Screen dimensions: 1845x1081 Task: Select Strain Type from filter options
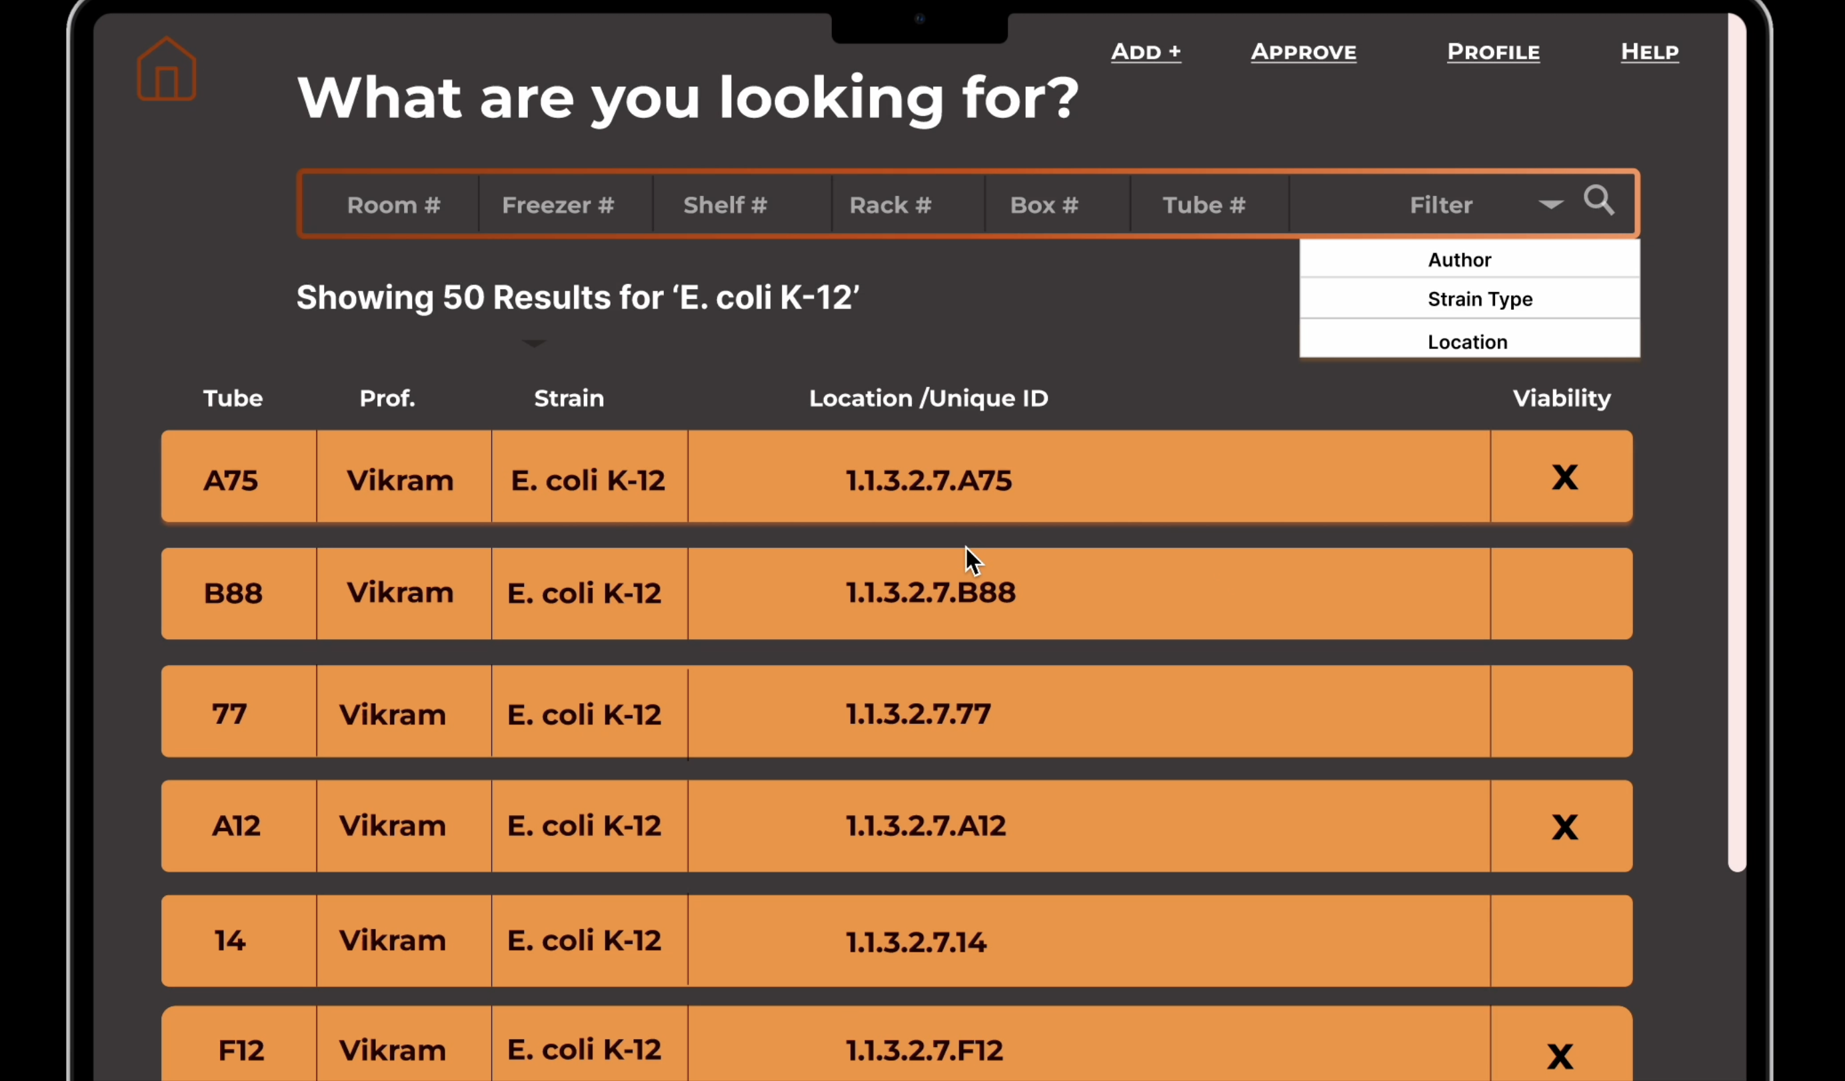1480,299
